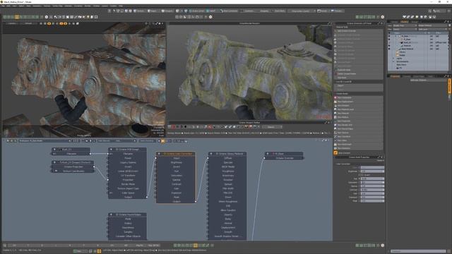Click the New Emission node icon
452x254 pixels.
click(x=335, y=105)
